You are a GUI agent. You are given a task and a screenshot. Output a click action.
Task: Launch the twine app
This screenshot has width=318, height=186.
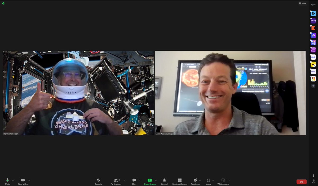[313, 71]
